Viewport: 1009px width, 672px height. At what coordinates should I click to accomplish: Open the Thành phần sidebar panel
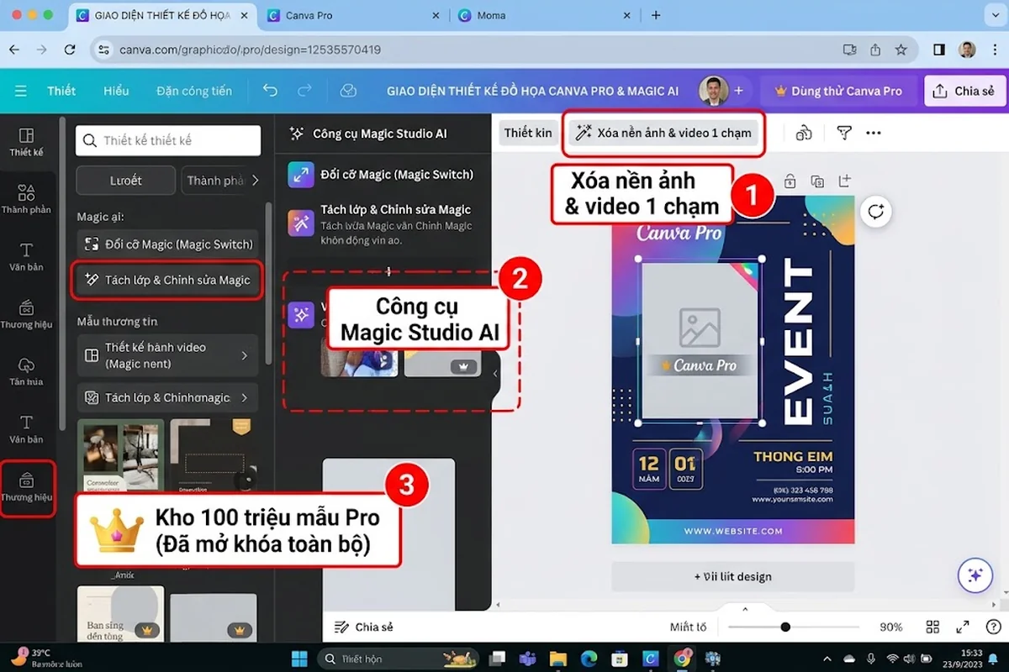pyautogui.click(x=26, y=200)
